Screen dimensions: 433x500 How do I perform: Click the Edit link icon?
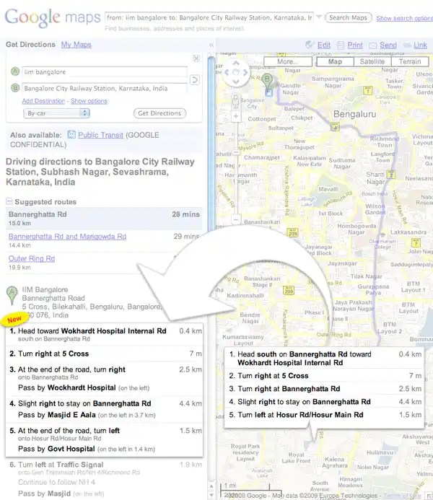tap(310, 45)
